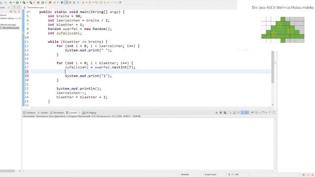
Task: Click the editor vertical scrollbar thumb
Action: pos(273,67)
